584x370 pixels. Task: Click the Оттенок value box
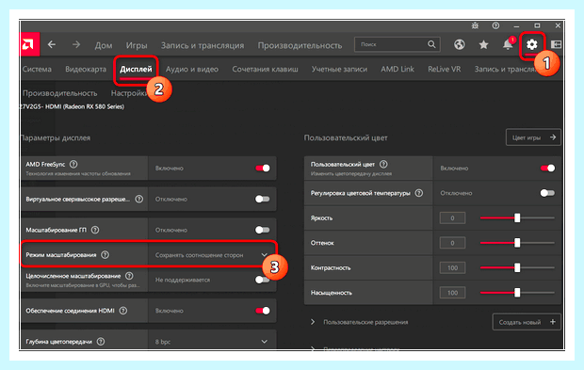pyautogui.click(x=452, y=243)
